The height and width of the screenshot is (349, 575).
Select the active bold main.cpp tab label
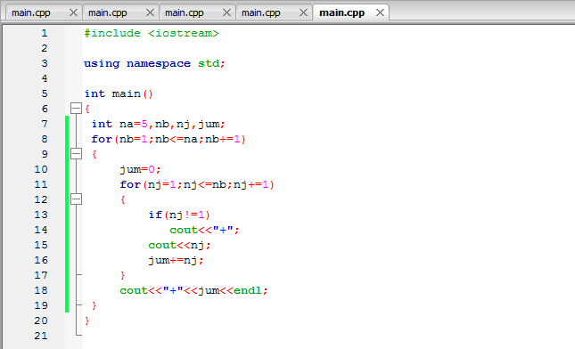pyautogui.click(x=341, y=12)
